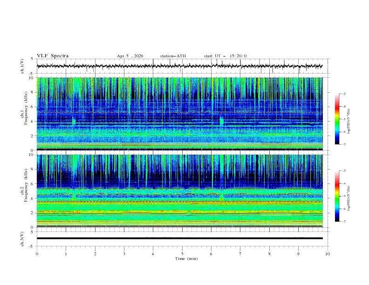The width and height of the screenshot is (369, 285).
Task: Click the ch.1 spectrogram color scale bar
Action: [x=337, y=119]
